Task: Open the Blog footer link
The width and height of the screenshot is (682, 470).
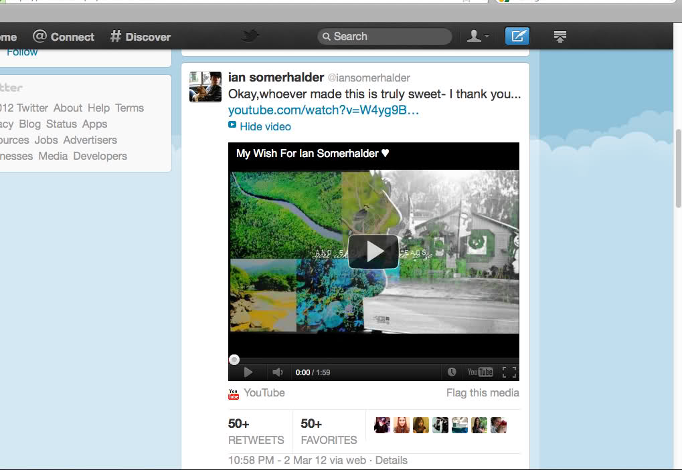Action: [29, 124]
